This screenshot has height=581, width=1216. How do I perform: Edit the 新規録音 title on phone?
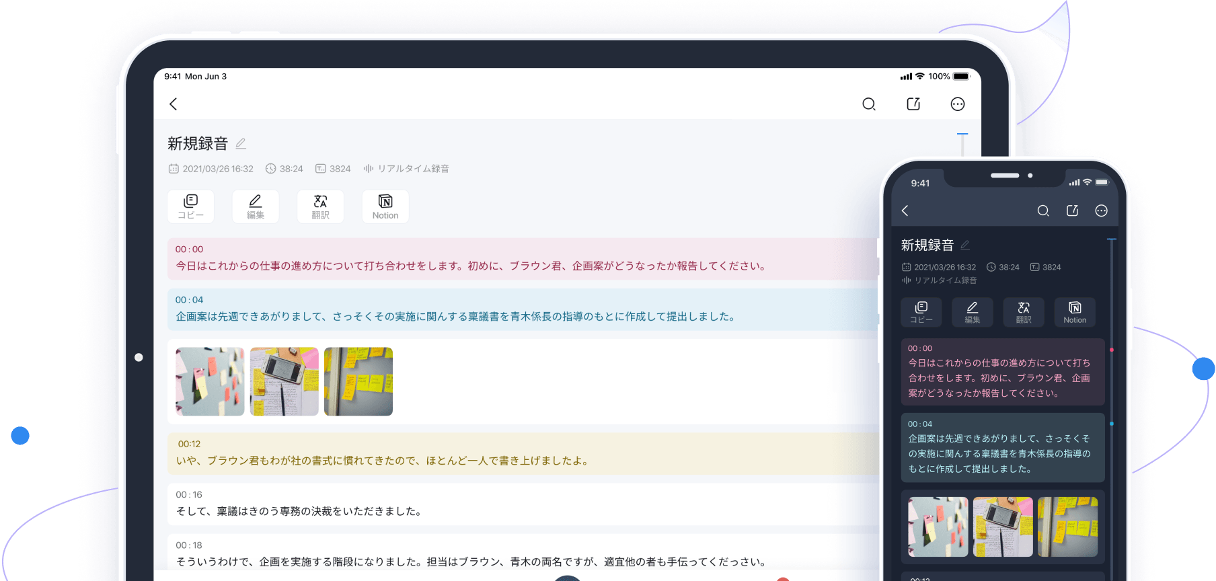[x=965, y=245]
